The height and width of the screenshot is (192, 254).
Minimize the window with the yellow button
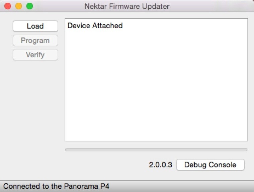coord(18,6)
